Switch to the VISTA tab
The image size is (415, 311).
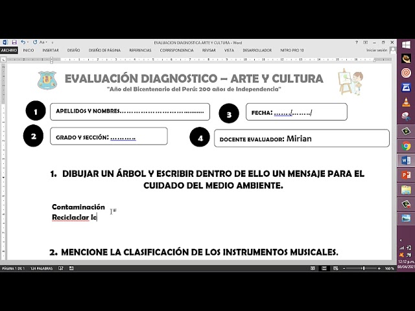[229, 51]
